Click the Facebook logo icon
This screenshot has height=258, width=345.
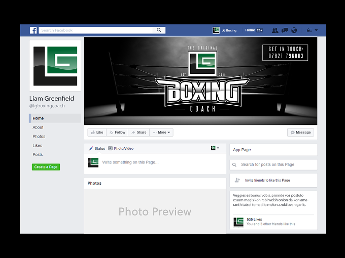pyautogui.click(x=33, y=30)
